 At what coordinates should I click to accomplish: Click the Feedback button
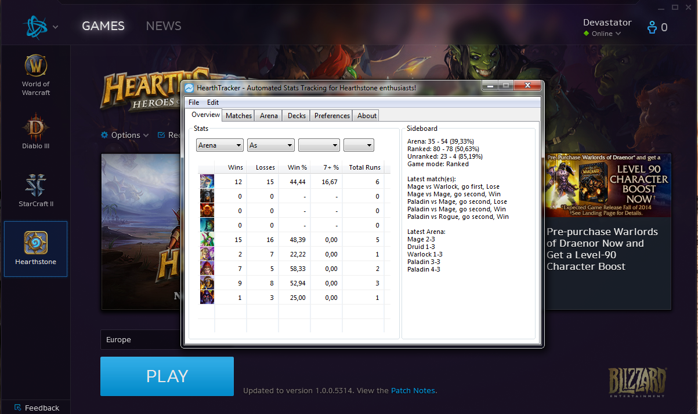(x=37, y=408)
